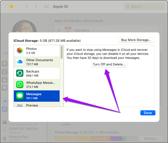Image resolution: width=168 pixels, height=143 pixels.
Task: Click the '737.7 MB' size value
Action: click(32, 64)
